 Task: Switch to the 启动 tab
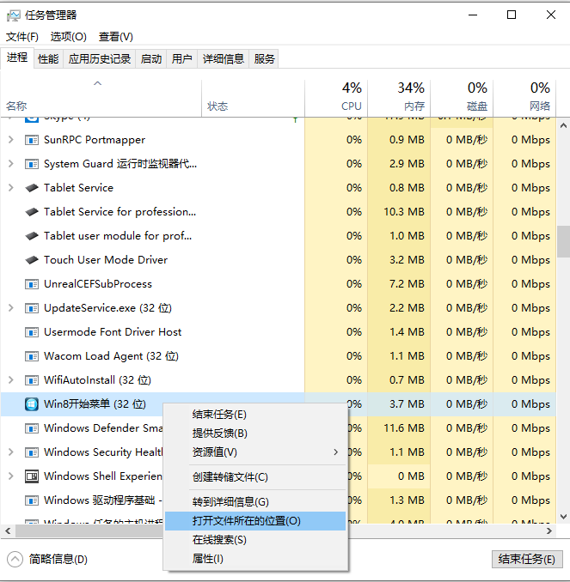point(151,58)
